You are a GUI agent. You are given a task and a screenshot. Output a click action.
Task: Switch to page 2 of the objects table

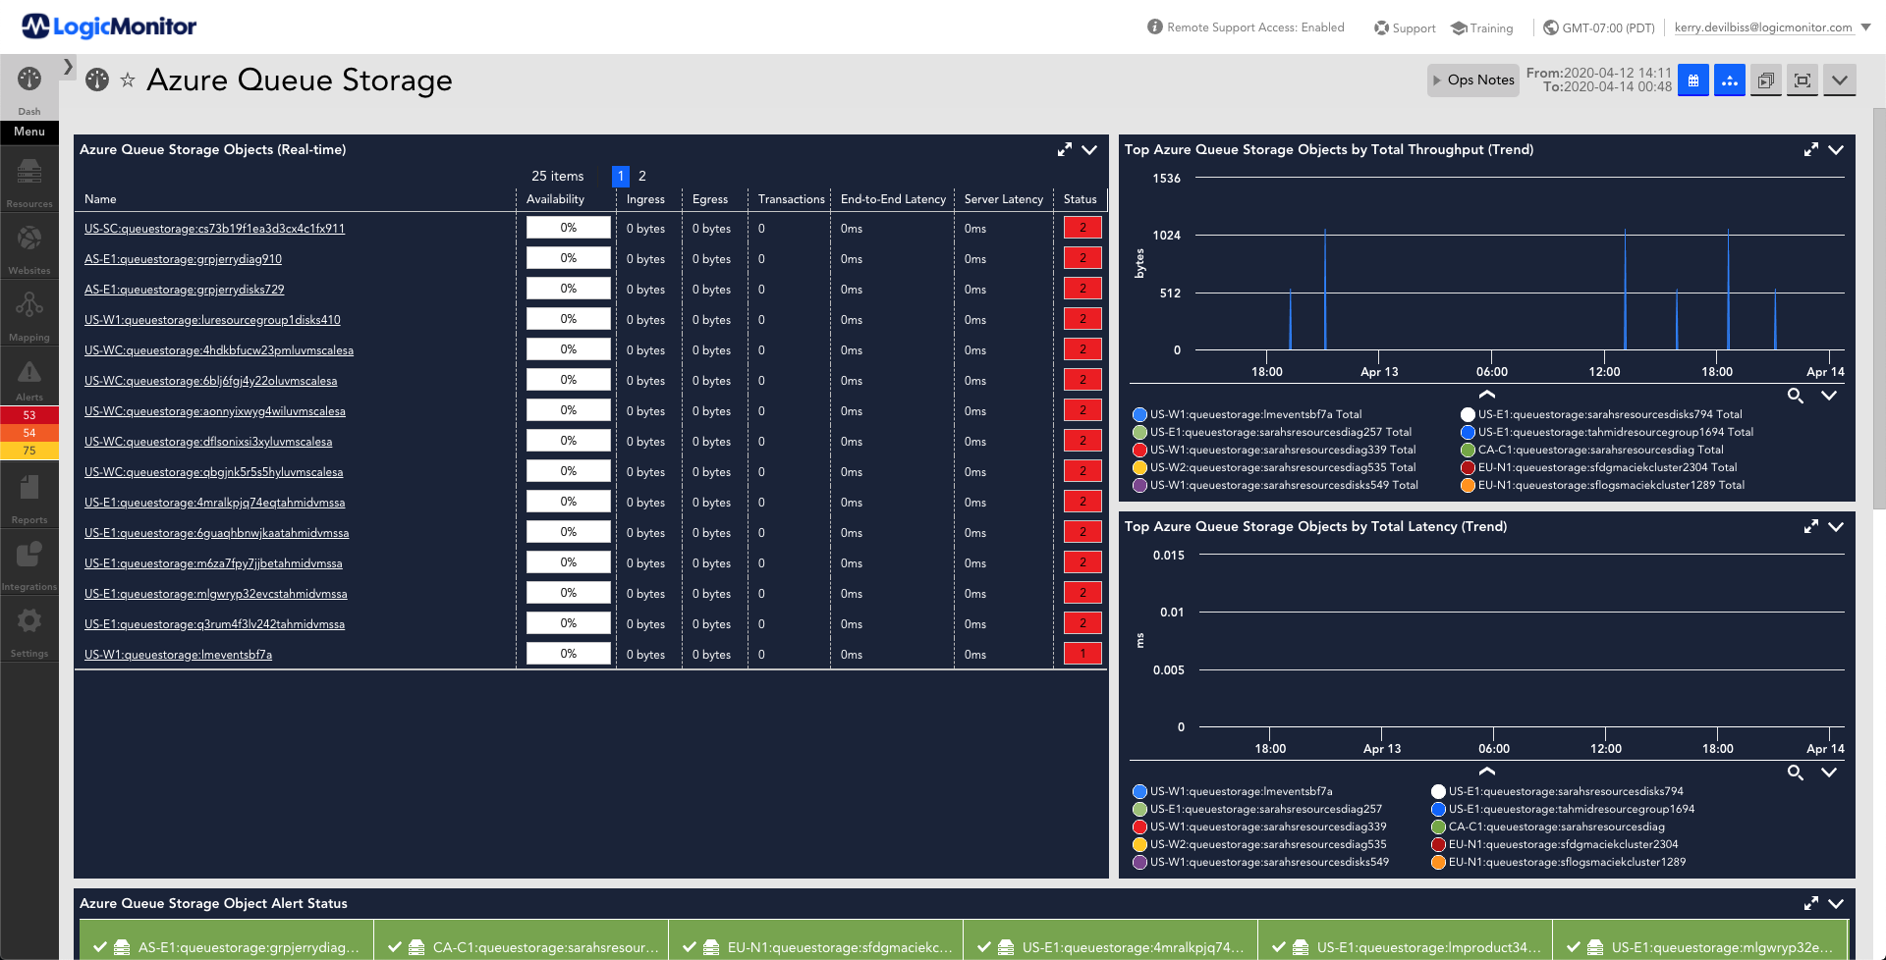click(x=641, y=177)
